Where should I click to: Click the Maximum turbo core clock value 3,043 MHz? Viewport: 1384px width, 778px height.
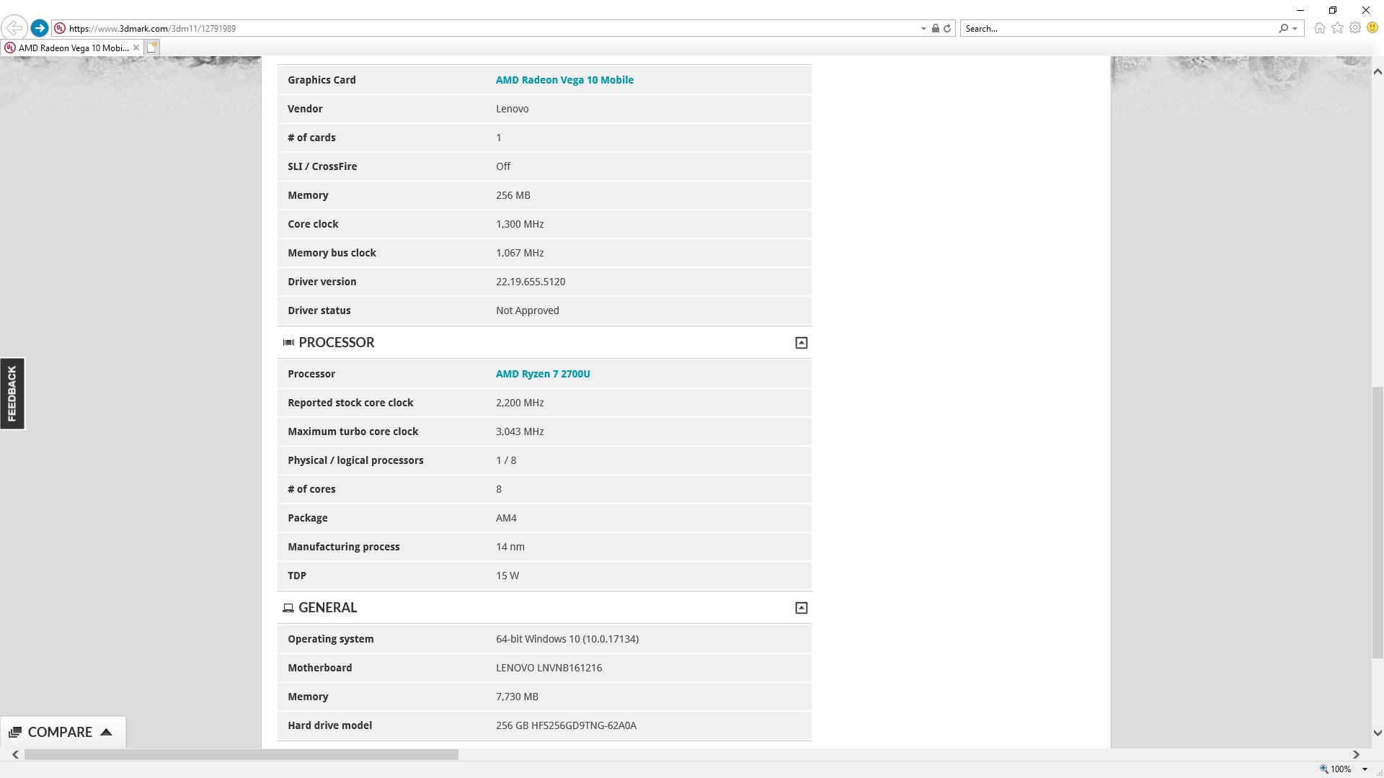pyautogui.click(x=520, y=432)
